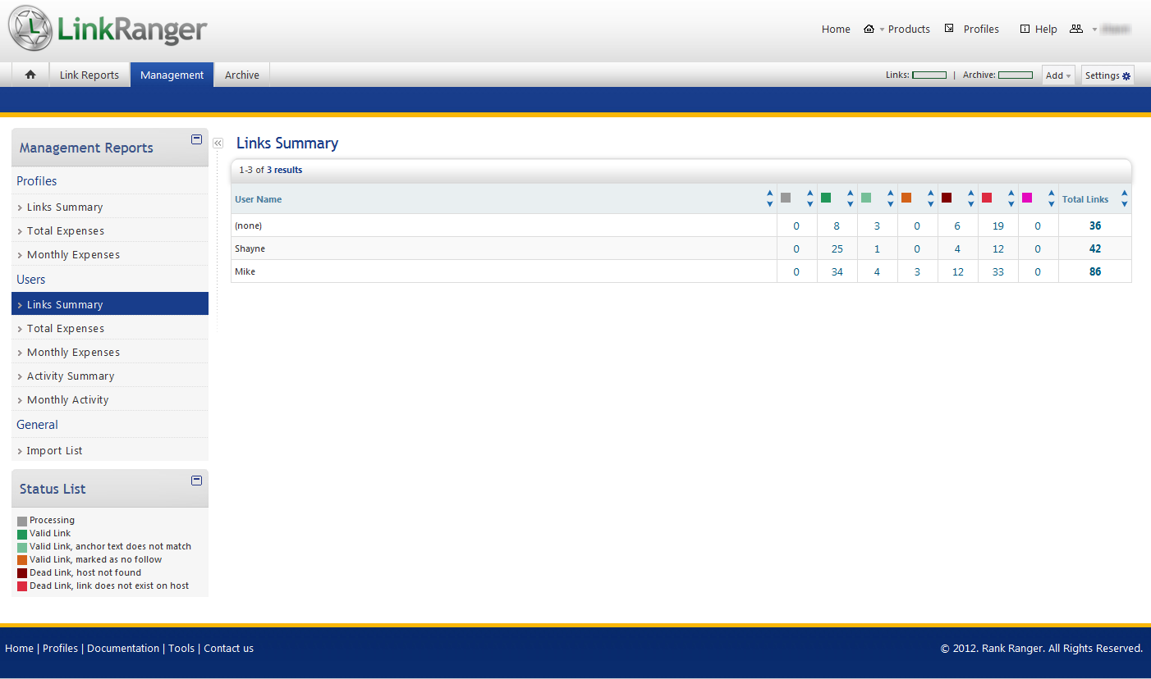
Task: Go to Home in top navigation
Action: (836, 29)
